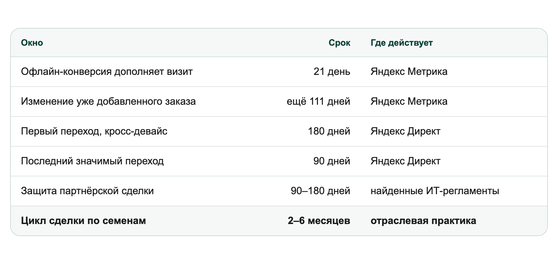Screen dimensions: 558x264
Task: Select the "21 день" value
Action: (x=332, y=72)
